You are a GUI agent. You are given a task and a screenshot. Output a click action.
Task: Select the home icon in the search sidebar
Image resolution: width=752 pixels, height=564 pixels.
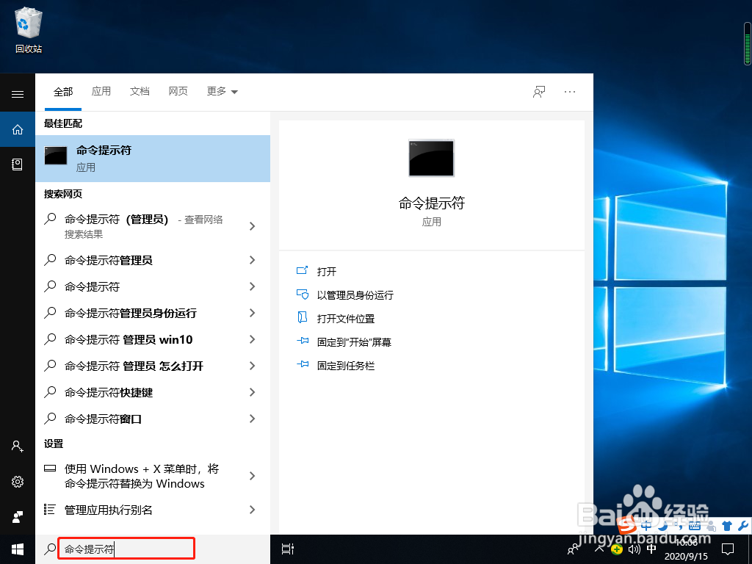pos(18,129)
